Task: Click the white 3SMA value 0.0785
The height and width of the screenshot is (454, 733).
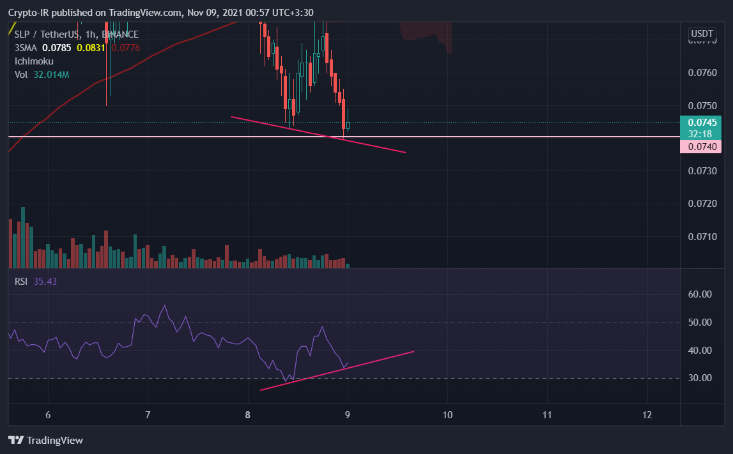Action: [57, 48]
